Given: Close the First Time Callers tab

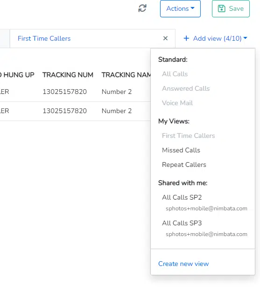Looking at the screenshot, I should click(x=165, y=38).
